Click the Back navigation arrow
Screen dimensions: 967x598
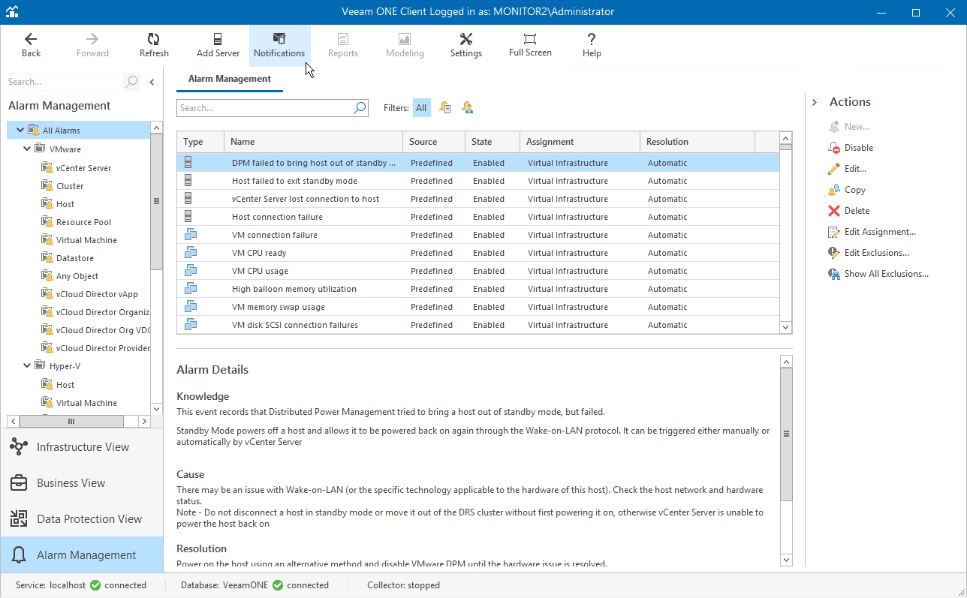tap(31, 44)
